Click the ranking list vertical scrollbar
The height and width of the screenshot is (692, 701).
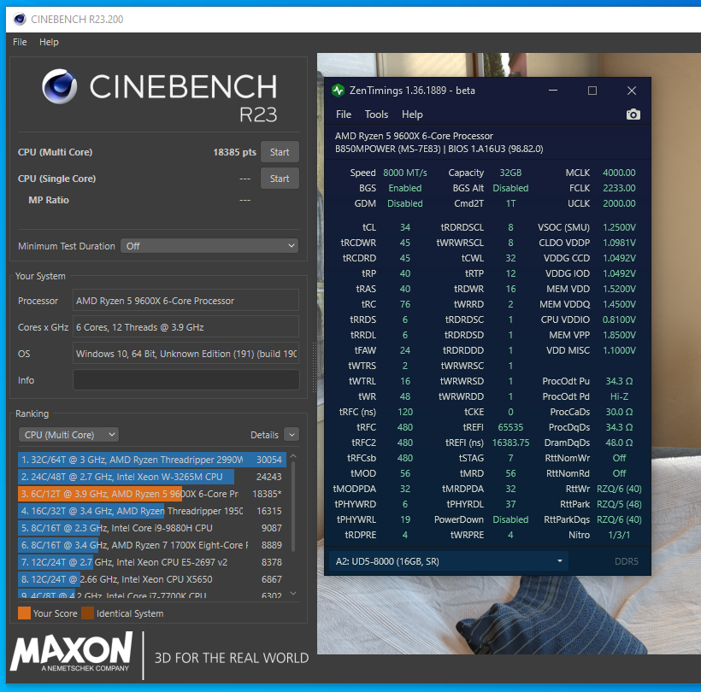(x=294, y=513)
